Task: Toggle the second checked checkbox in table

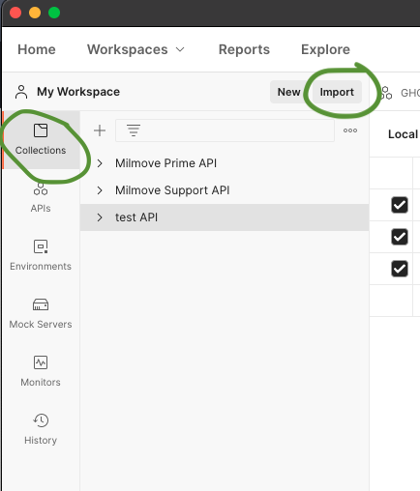Action: click(x=400, y=237)
